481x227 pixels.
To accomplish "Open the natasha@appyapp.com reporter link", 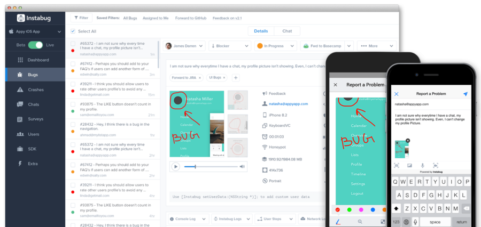I will coord(289,104).
